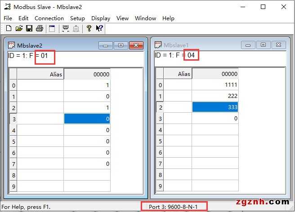Select the highlighted 333 cell in Mbslave1

pyautogui.click(x=215, y=107)
